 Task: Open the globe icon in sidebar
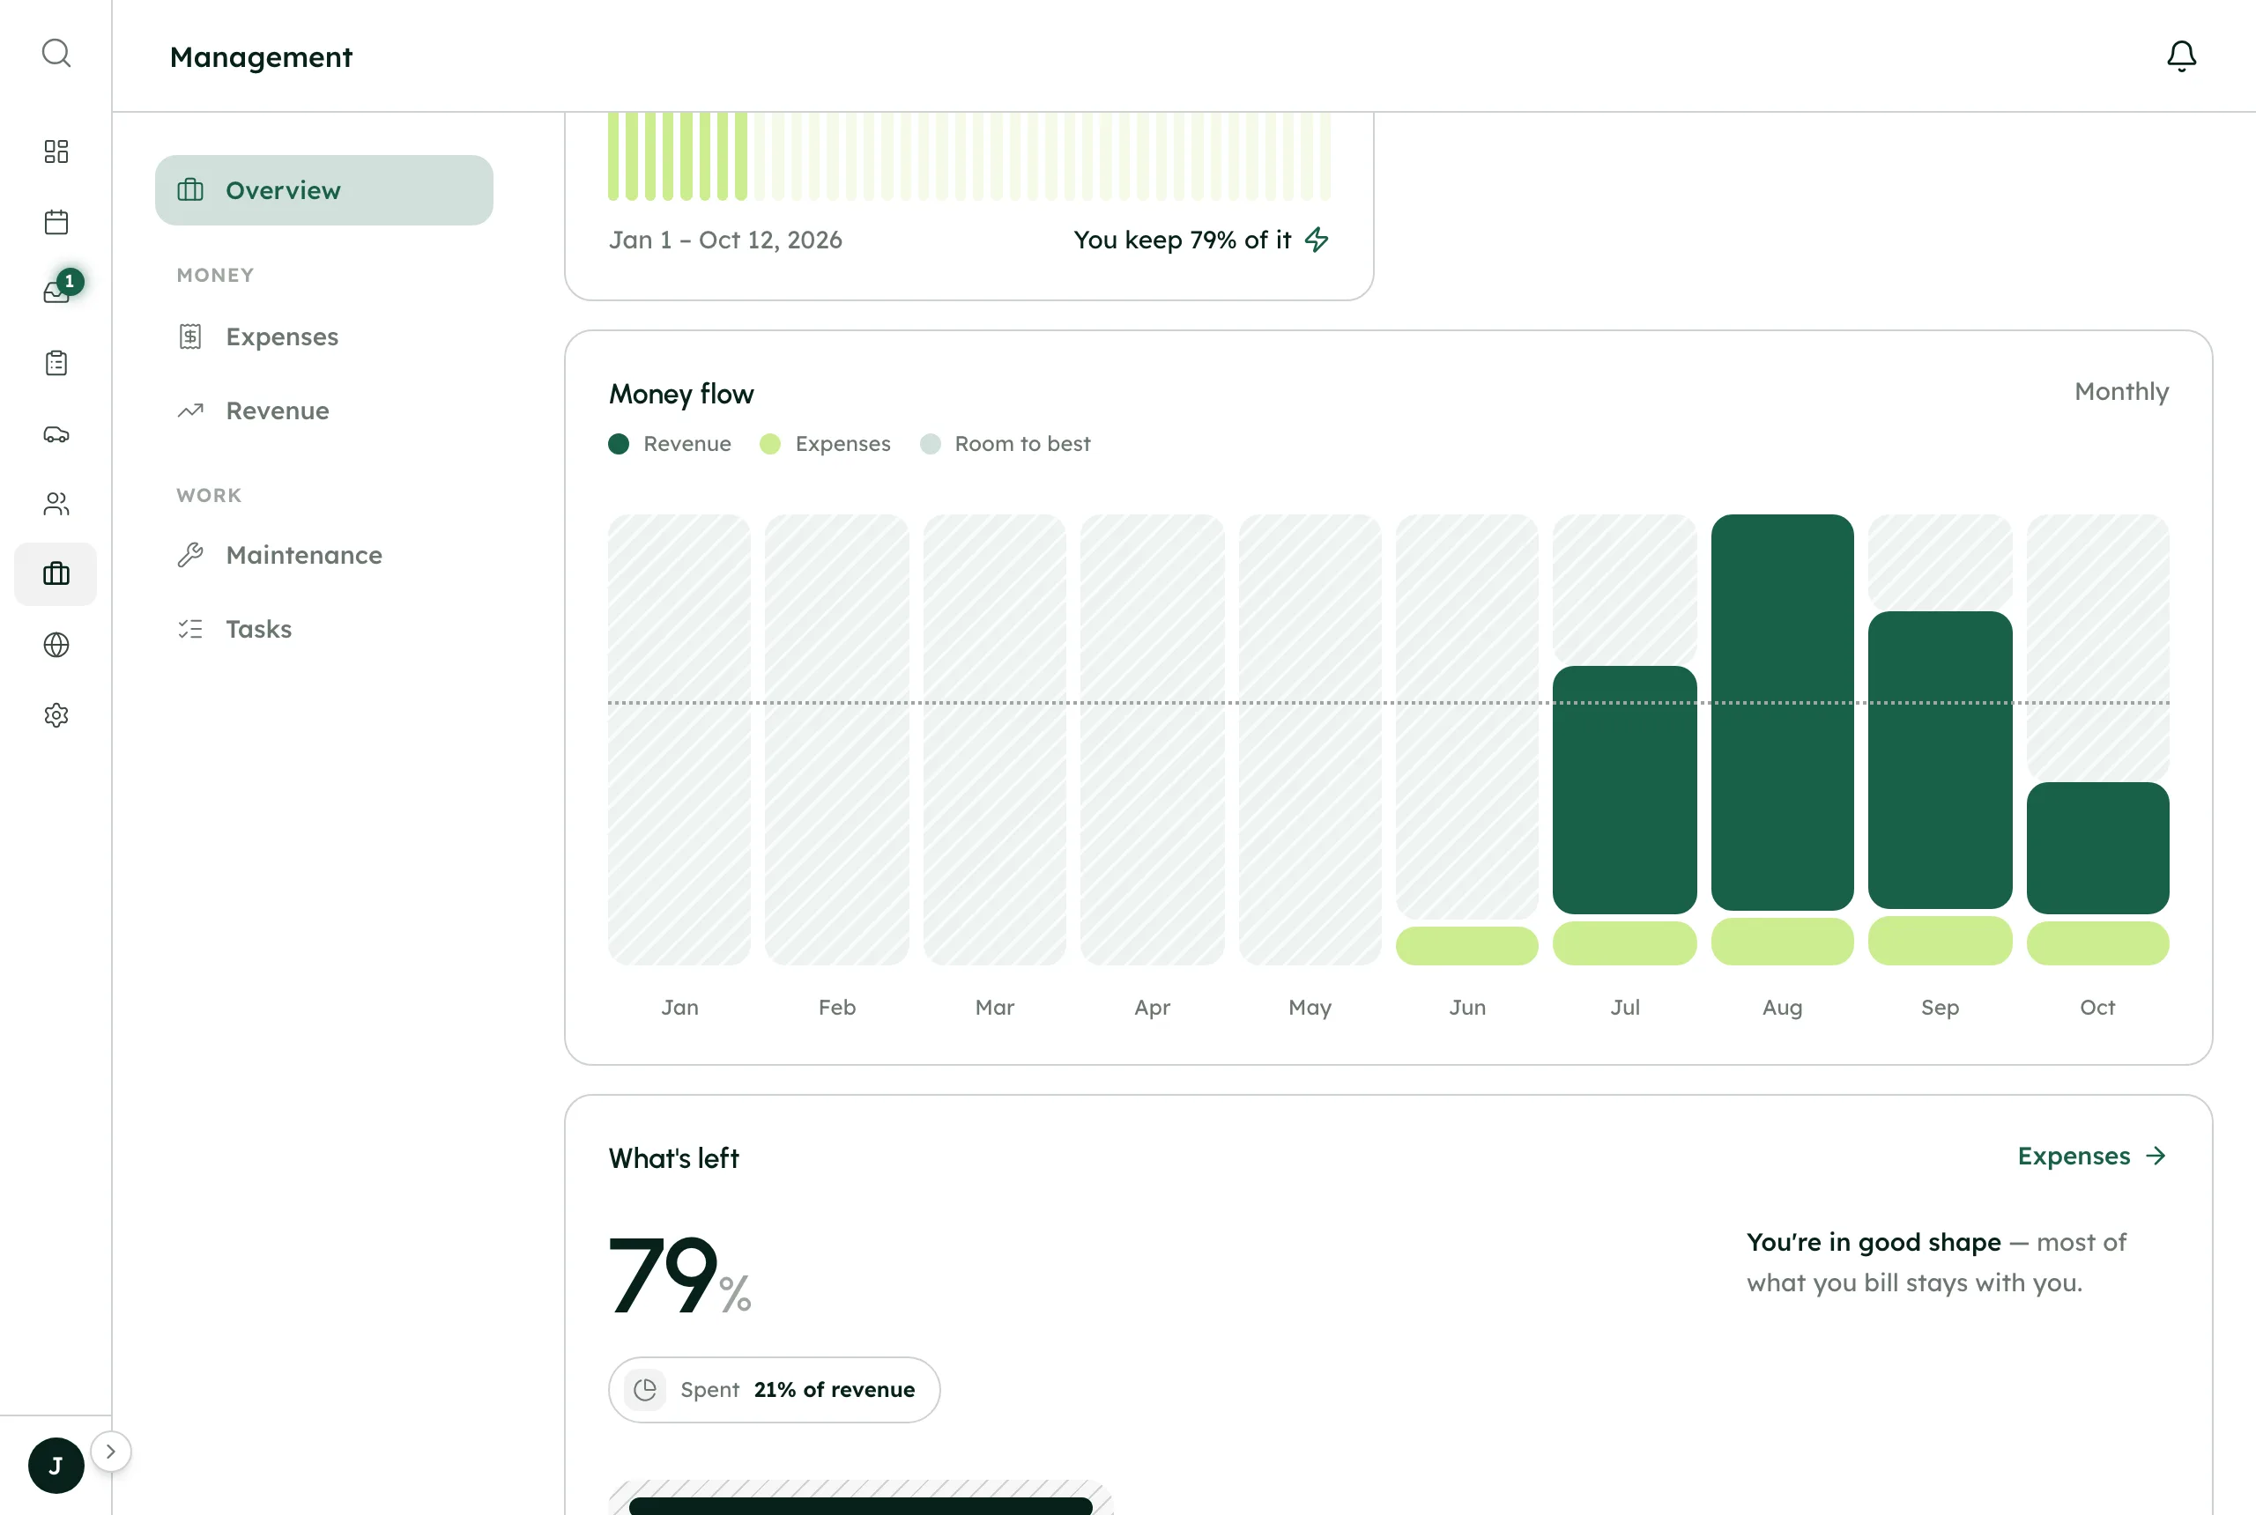click(x=56, y=645)
